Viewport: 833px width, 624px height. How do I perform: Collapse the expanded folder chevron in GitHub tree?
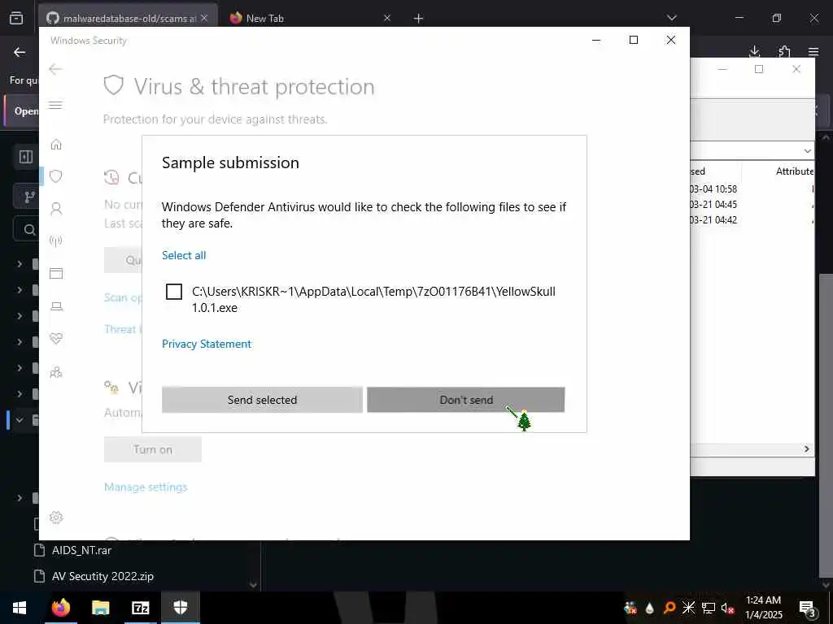pyautogui.click(x=20, y=420)
